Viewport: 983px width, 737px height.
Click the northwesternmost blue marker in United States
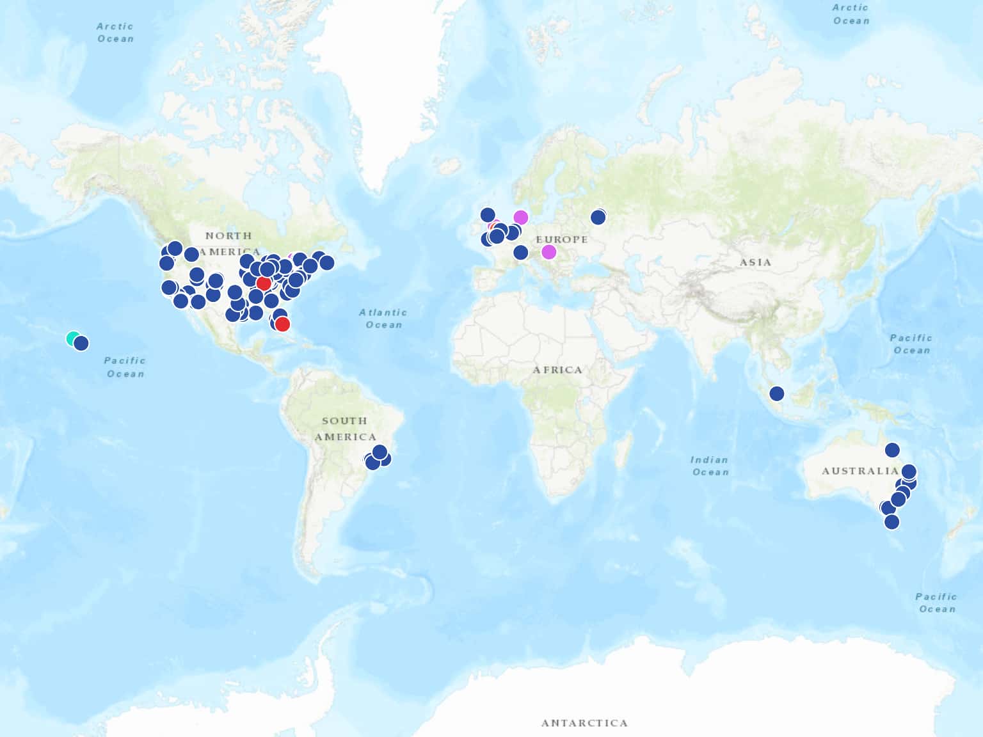[175, 248]
